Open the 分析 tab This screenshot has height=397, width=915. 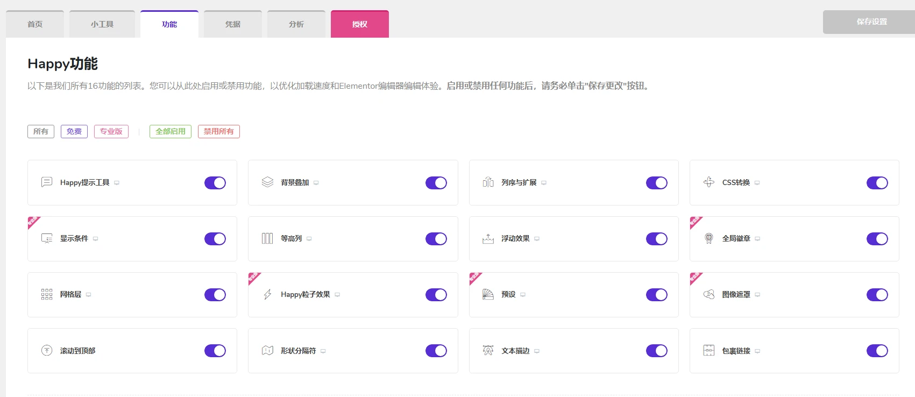coord(296,24)
